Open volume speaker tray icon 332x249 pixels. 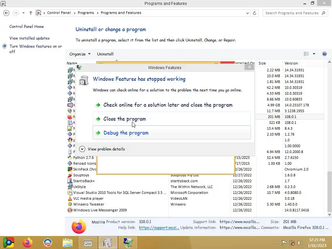tap(300, 243)
